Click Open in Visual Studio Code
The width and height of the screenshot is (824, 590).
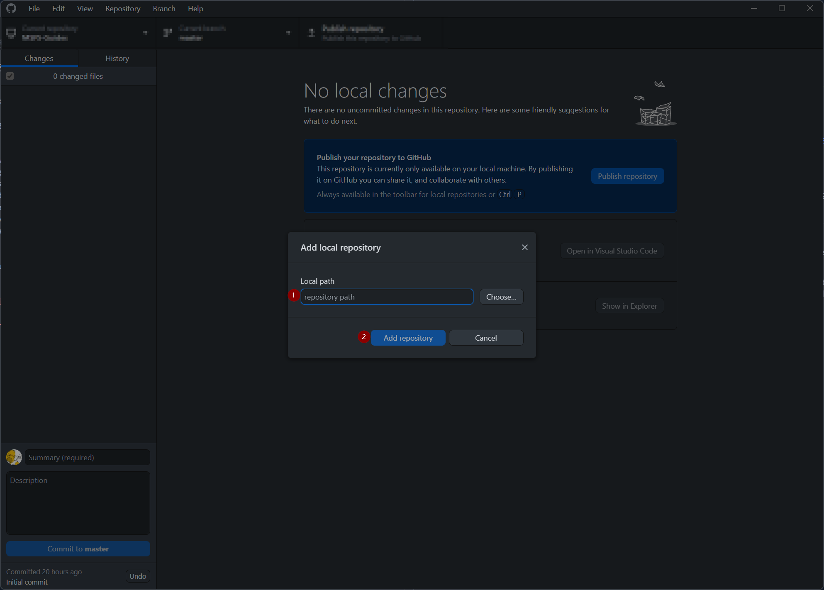click(612, 251)
